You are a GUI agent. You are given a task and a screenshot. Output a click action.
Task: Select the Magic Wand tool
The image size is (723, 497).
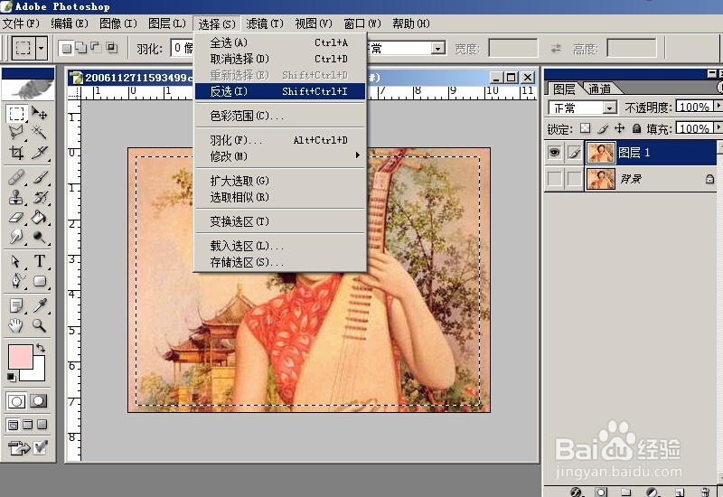40,133
